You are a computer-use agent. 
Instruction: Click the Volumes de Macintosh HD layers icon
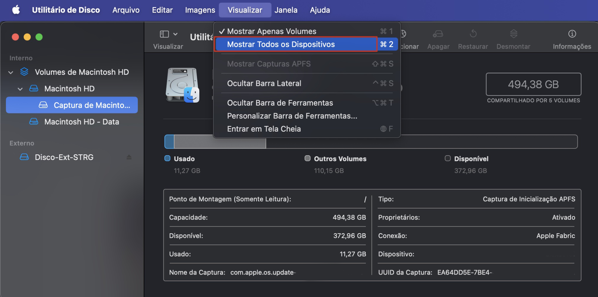tap(24, 72)
